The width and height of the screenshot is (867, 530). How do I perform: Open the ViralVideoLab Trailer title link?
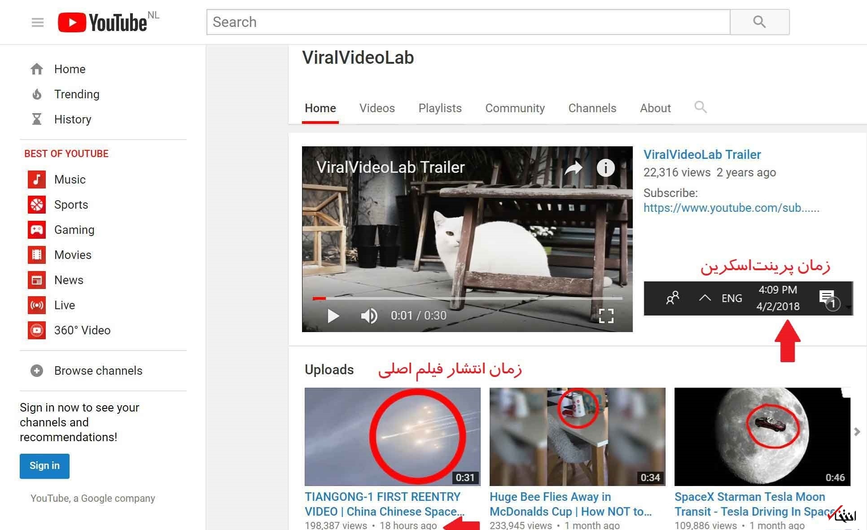702,155
